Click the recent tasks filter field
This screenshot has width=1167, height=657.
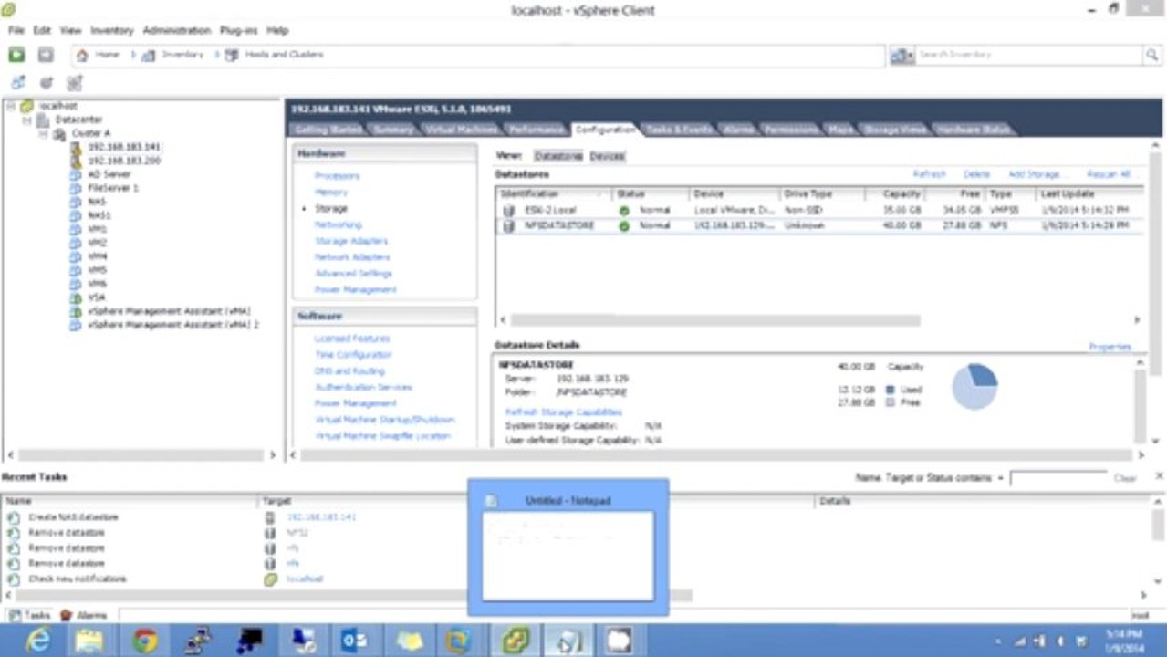tap(1058, 478)
